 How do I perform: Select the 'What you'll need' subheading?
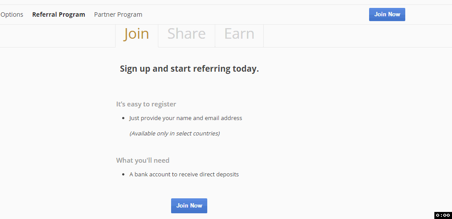143,160
